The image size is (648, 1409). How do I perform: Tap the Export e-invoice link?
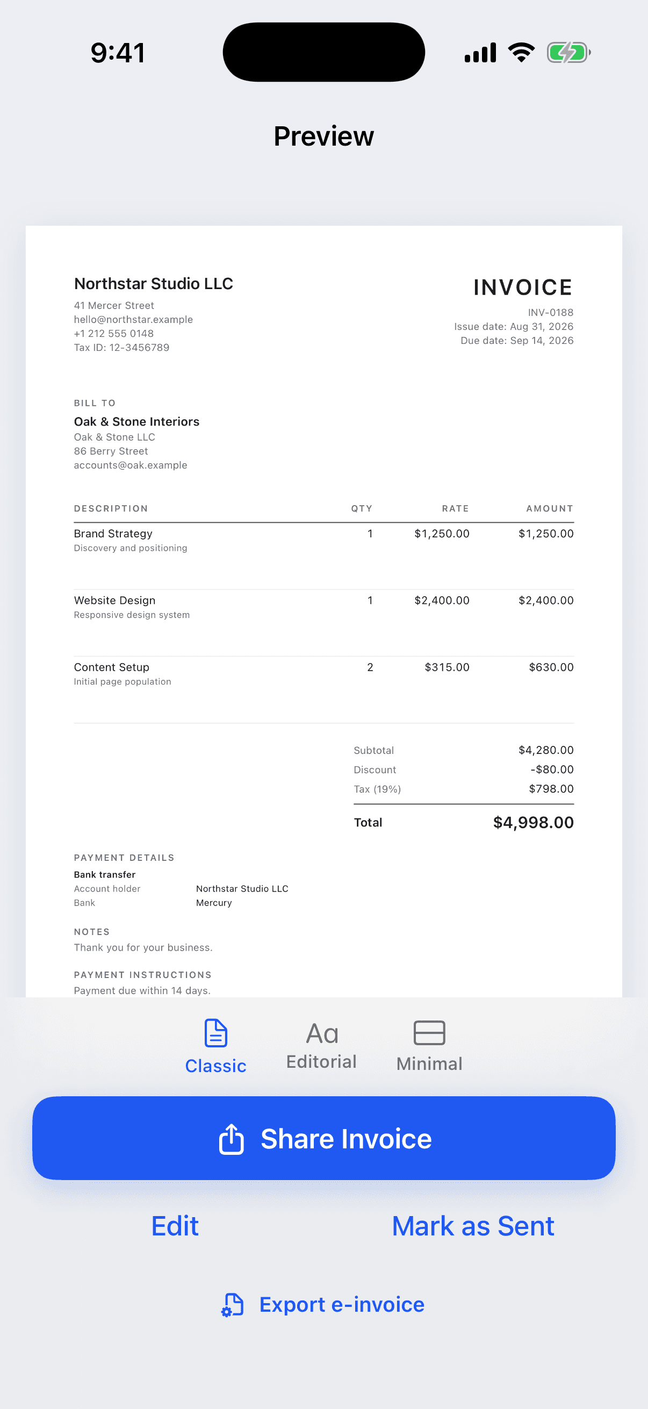point(323,1305)
